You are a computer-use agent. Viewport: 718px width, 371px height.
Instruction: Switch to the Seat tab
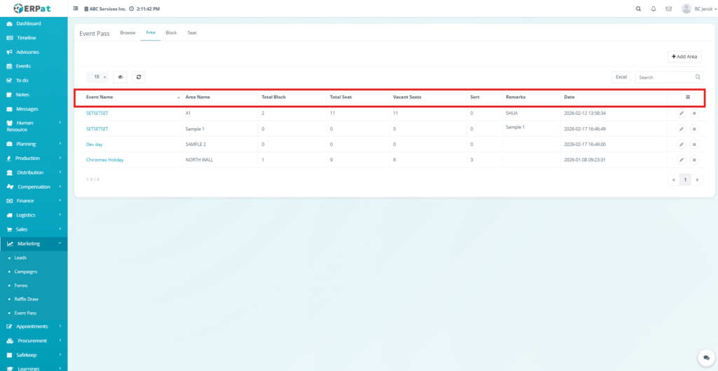point(191,33)
